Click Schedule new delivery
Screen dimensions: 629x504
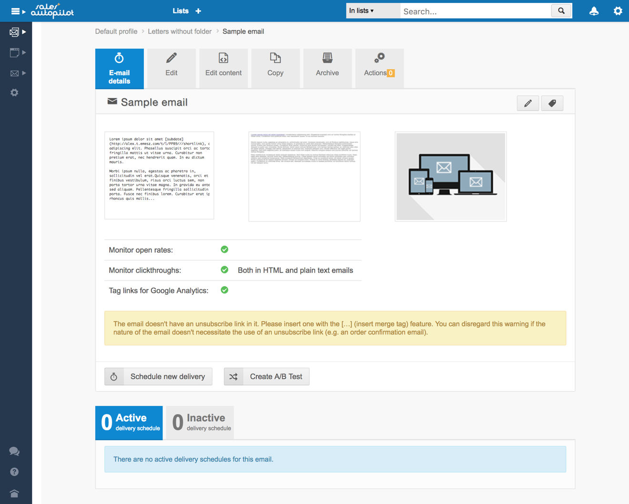pos(158,376)
